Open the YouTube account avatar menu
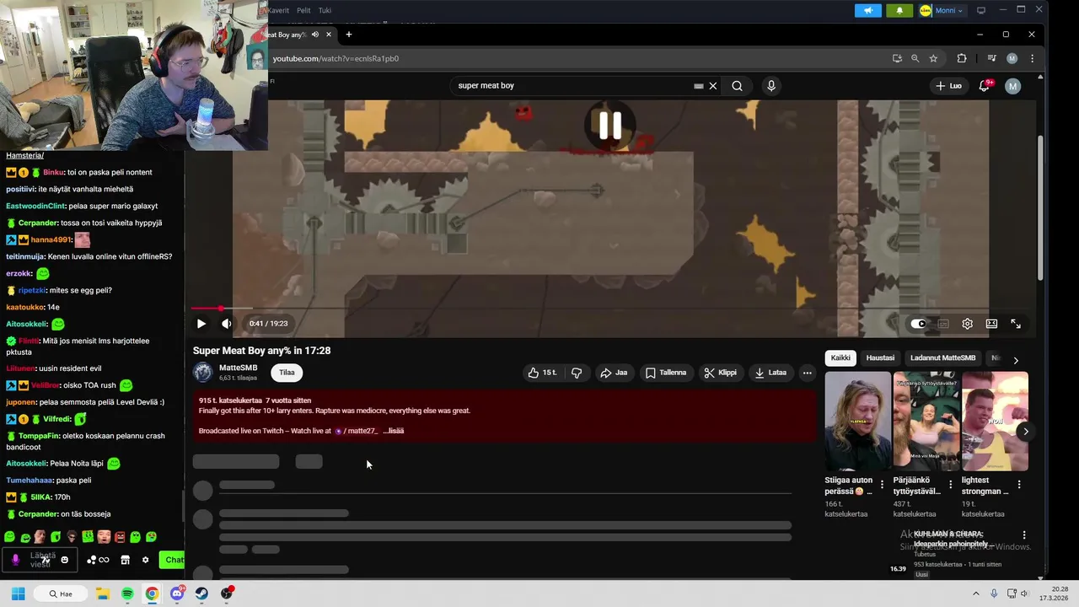Viewport: 1079px width, 607px height. [x=1013, y=86]
